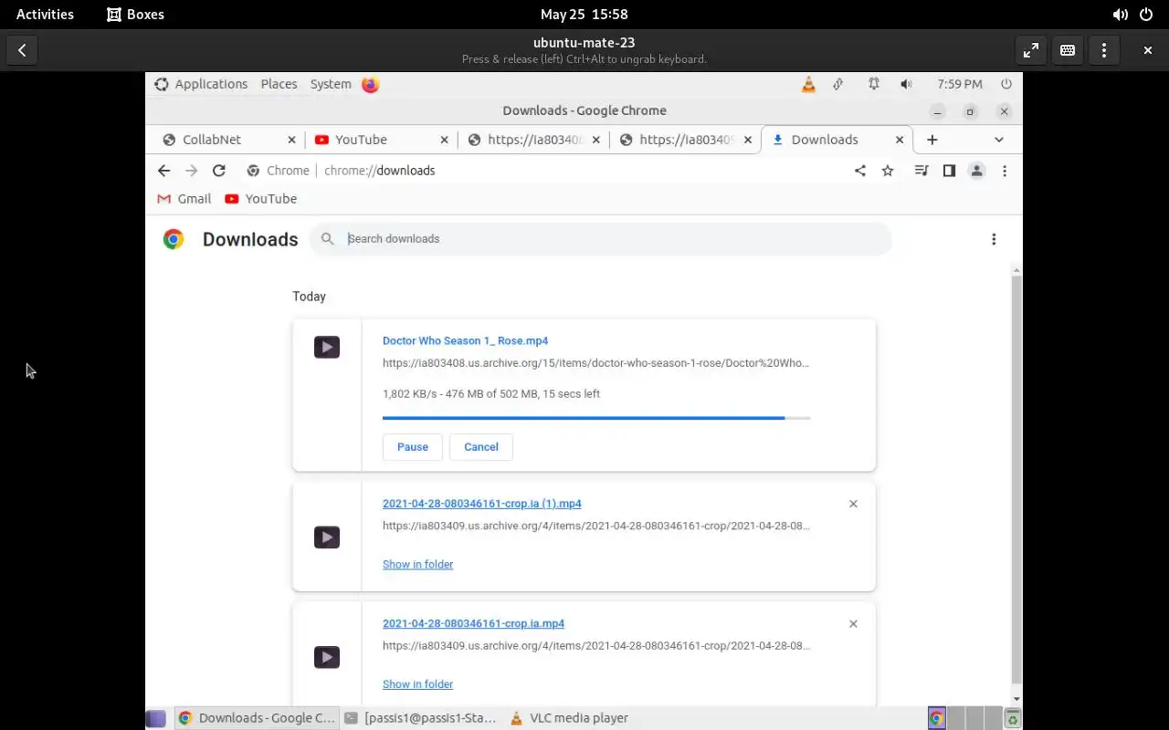Screen dimensions: 1169x730
Task: Pause the Doctor Who download
Action: pos(413,447)
